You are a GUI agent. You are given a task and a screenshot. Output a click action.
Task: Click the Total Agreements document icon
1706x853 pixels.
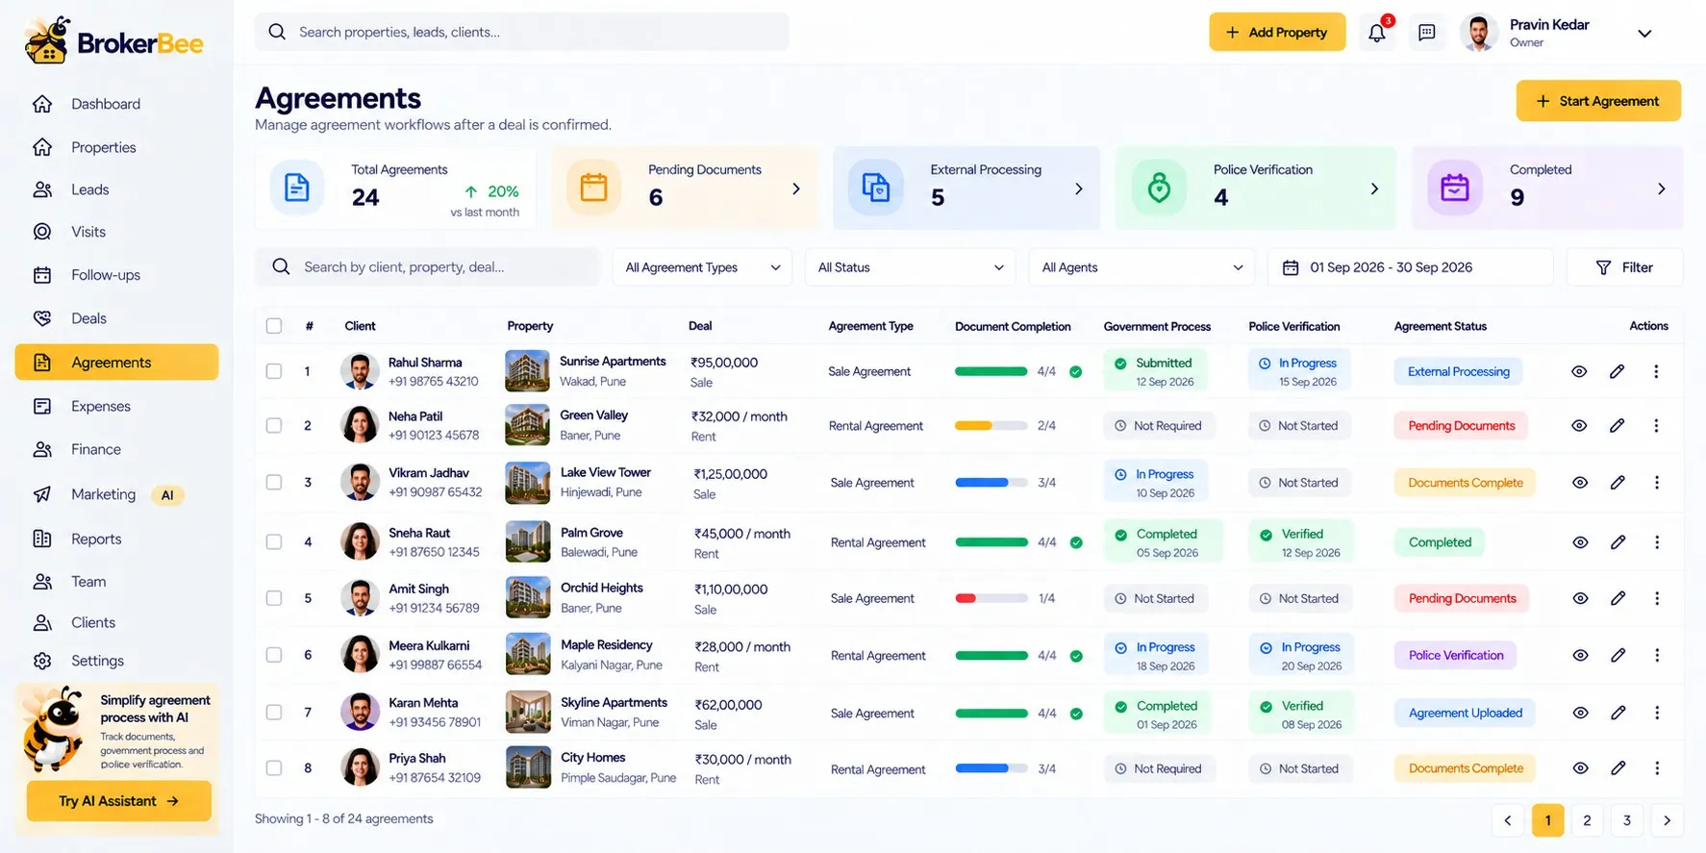coord(297,188)
